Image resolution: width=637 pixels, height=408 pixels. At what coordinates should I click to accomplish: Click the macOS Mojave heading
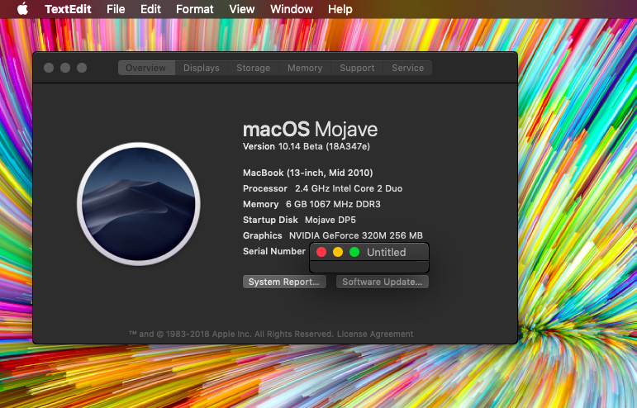(311, 130)
